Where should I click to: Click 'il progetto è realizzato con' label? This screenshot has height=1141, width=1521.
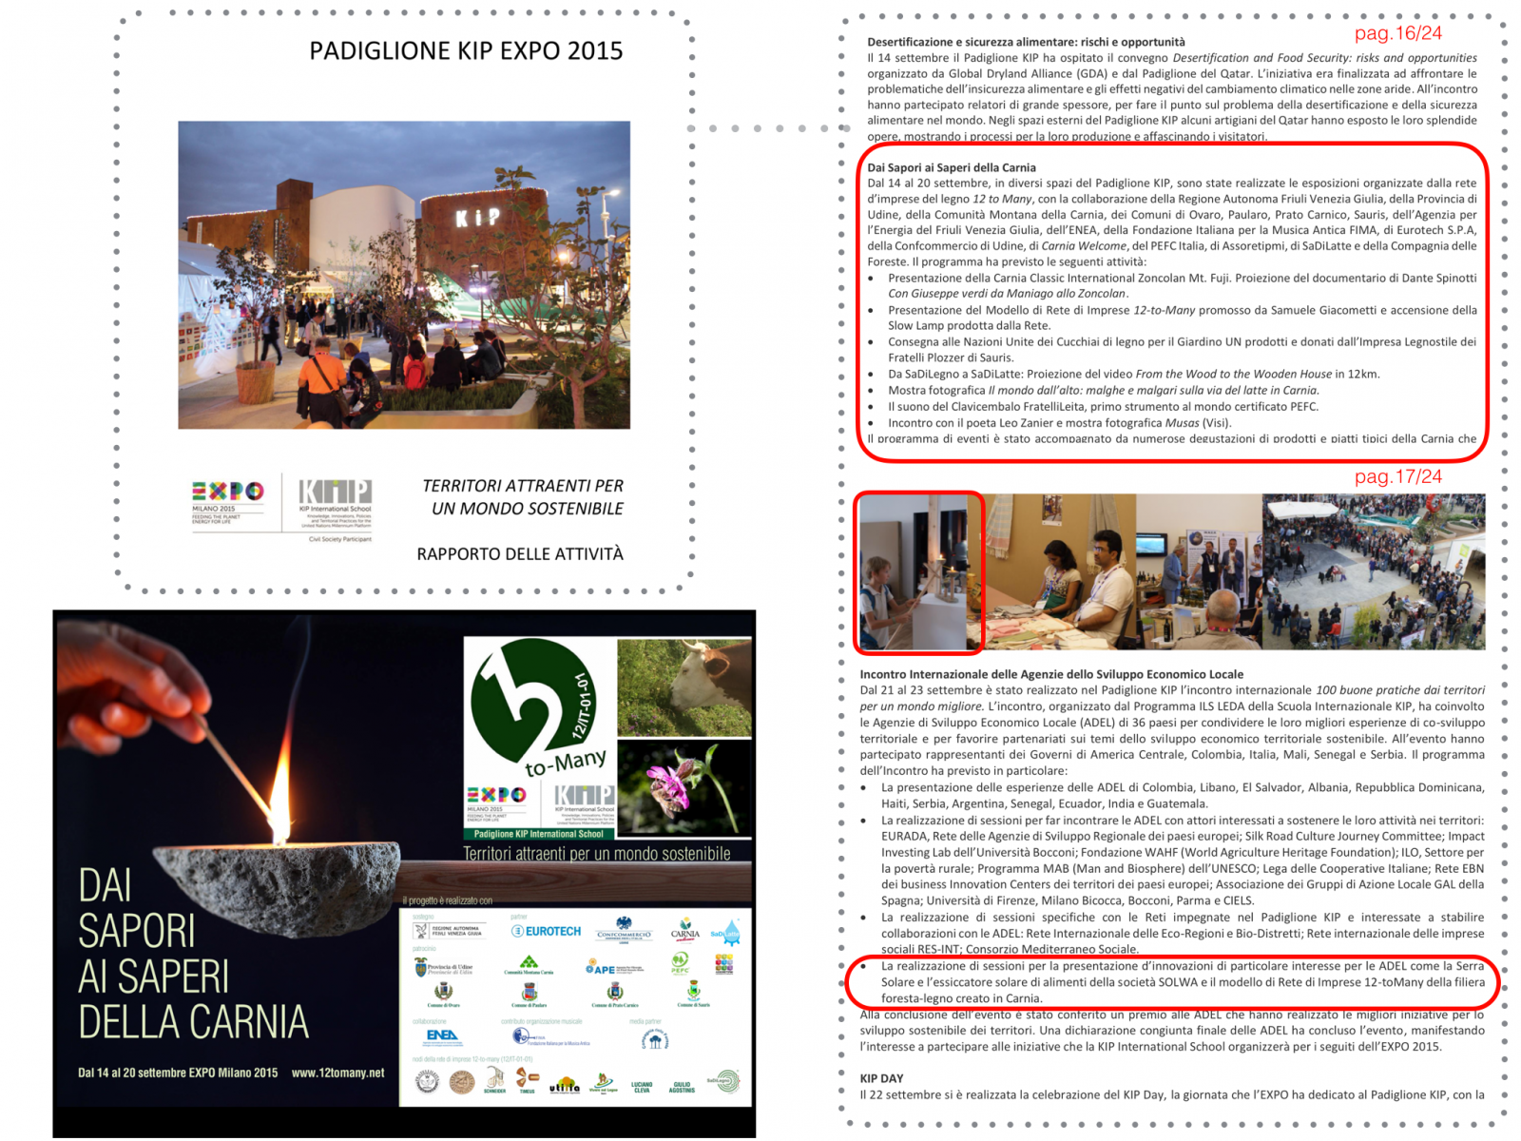(x=448, y=900)
